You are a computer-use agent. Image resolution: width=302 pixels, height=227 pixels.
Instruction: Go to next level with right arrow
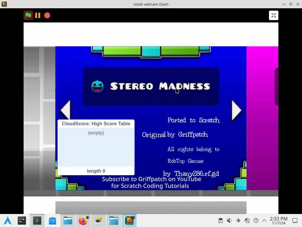(x=237, y=111)
